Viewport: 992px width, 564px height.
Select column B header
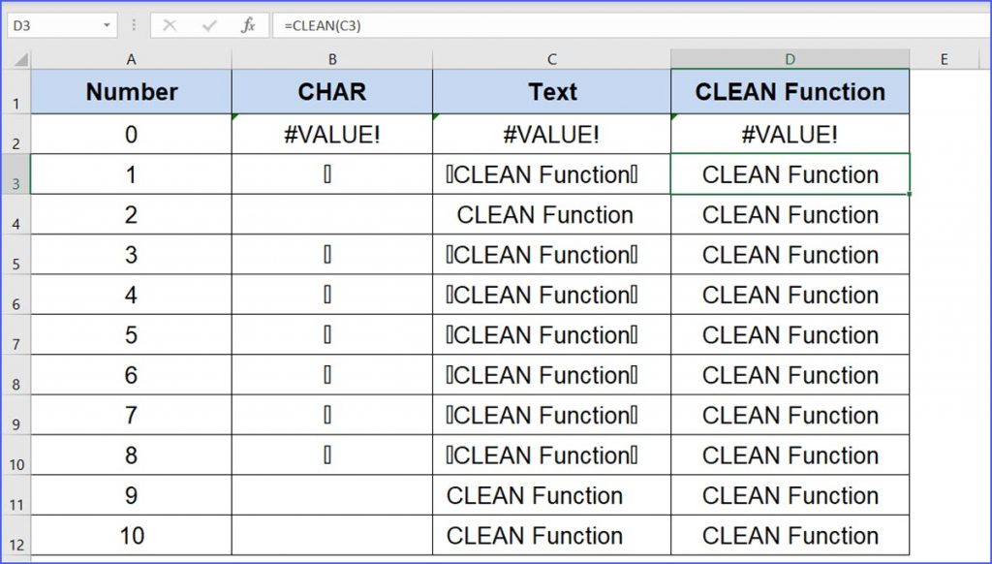[x=332, y=58]
